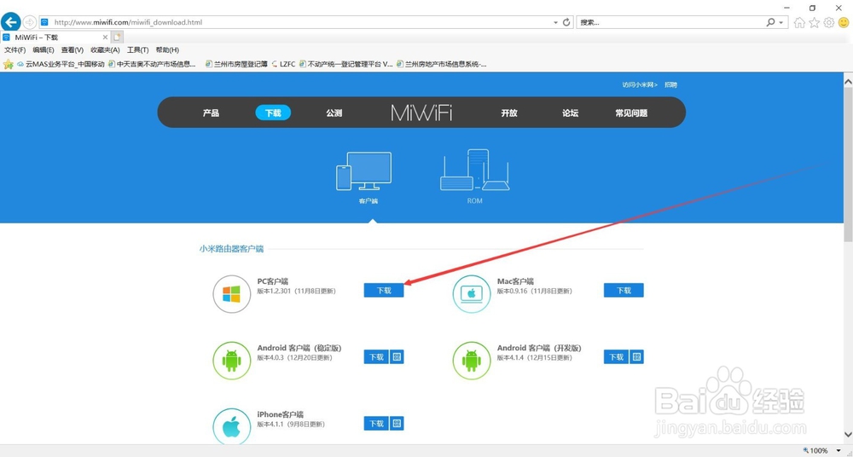Click the address bar URL field
The image size is (853, 457).
pos(299,22)
